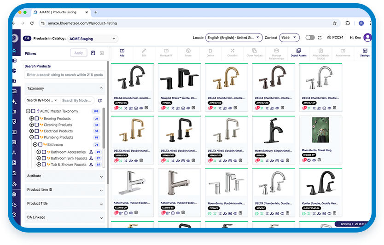Open the Search By Node type dropdown
384x245 pixels.
pos(42,101)
